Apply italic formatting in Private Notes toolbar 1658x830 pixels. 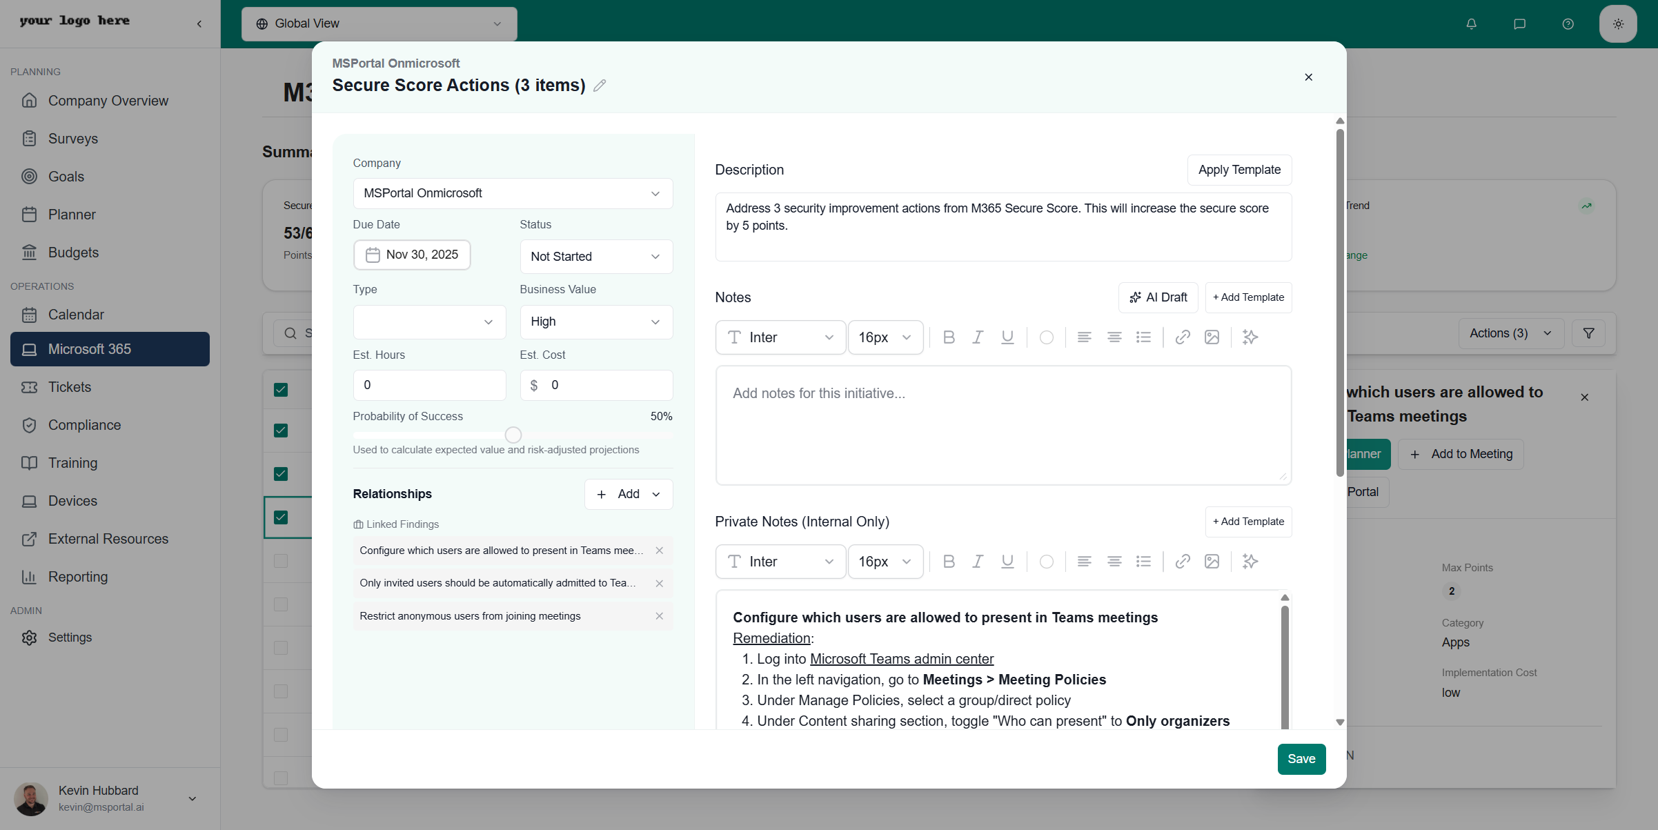(x=978, y=561)
